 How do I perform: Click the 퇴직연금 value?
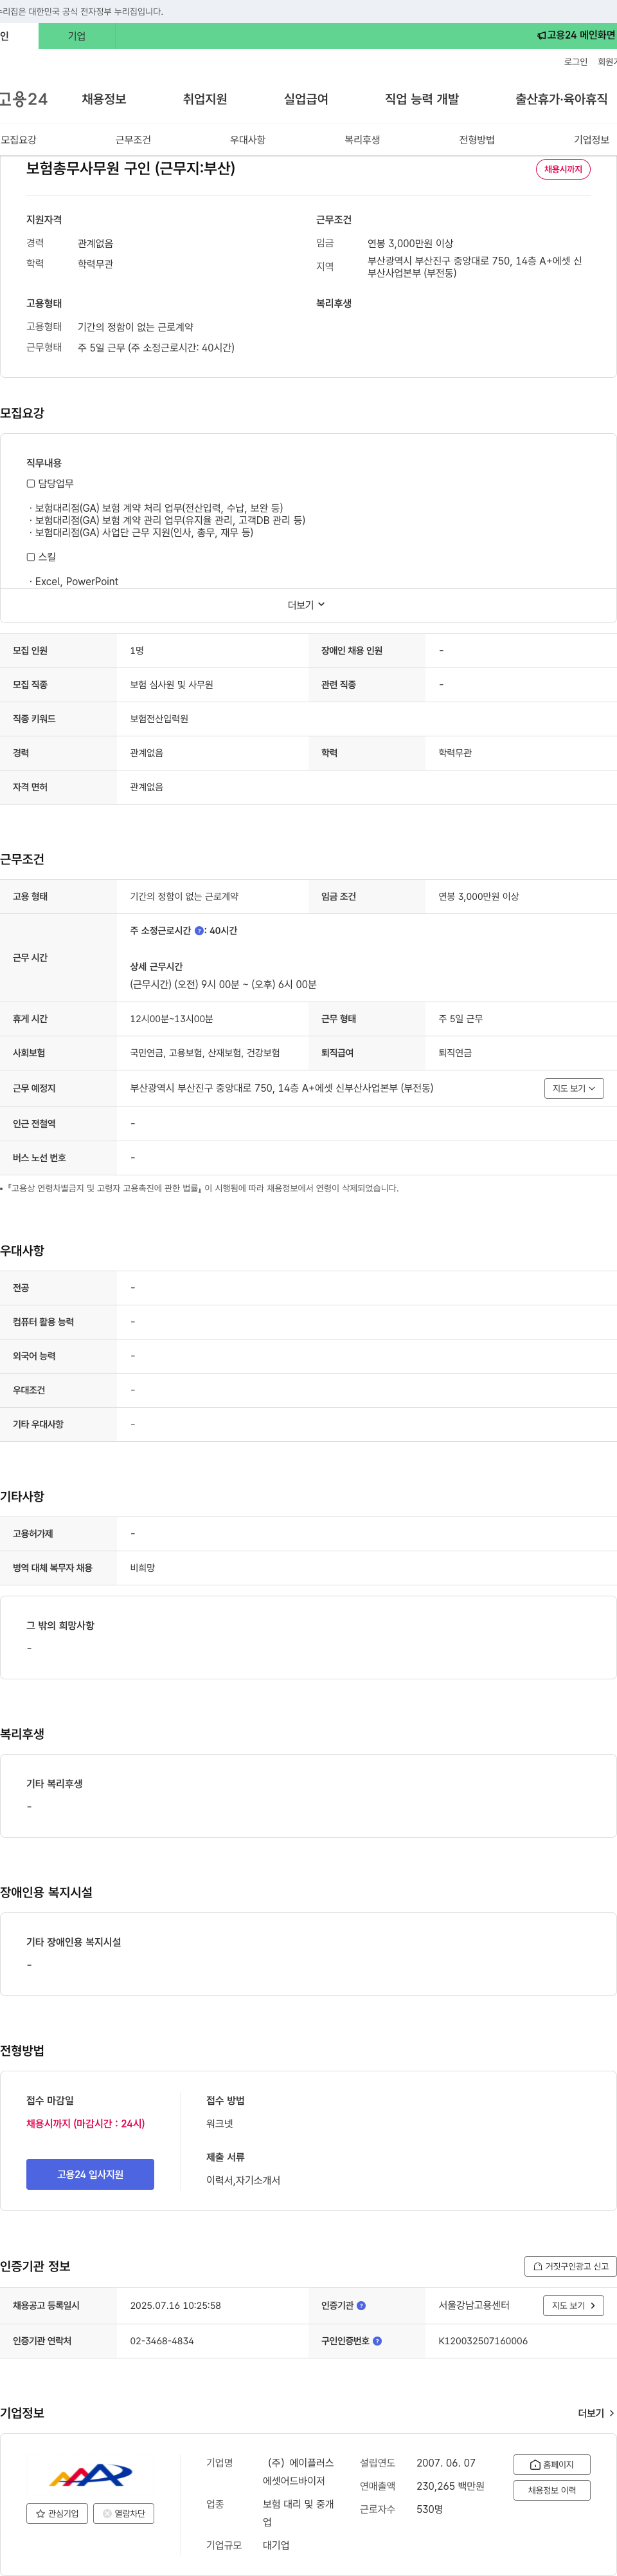point(455,1053)
